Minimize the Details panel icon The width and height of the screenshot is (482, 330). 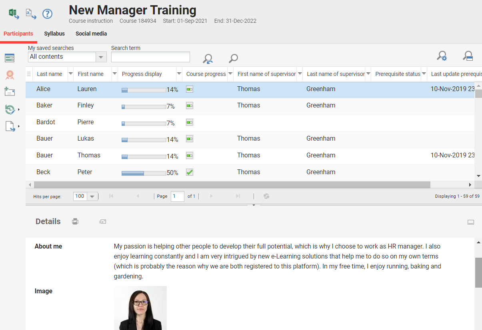471,222
